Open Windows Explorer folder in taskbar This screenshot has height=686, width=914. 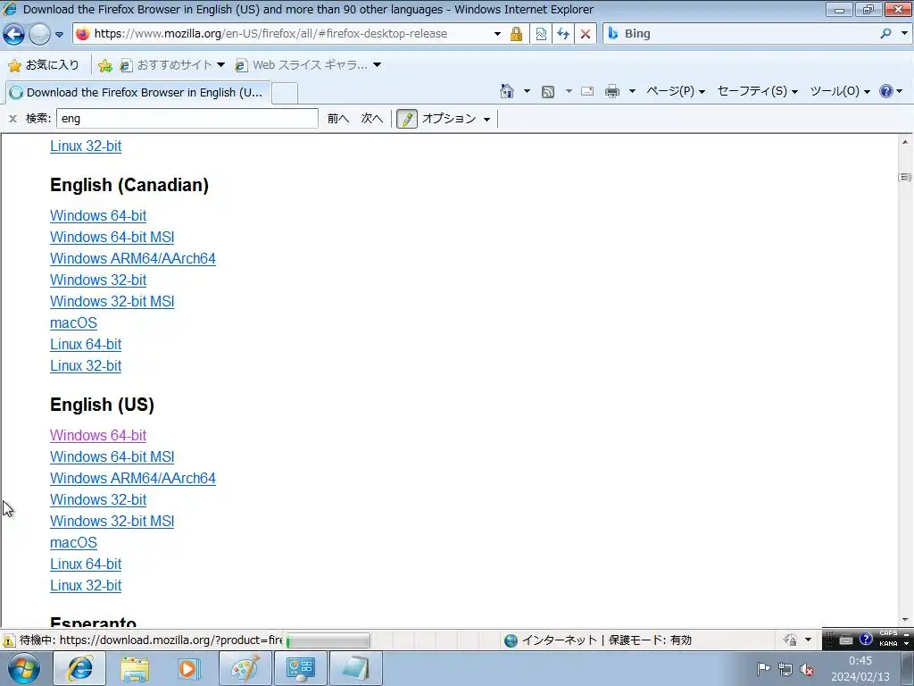pyautogui.click(x=135, y=668)
